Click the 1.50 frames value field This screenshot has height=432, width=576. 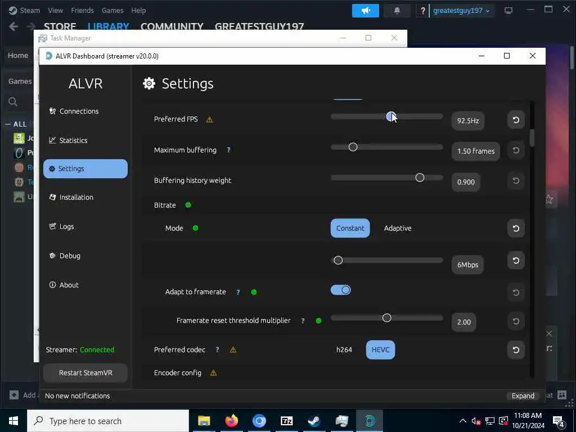pos(476,151)
